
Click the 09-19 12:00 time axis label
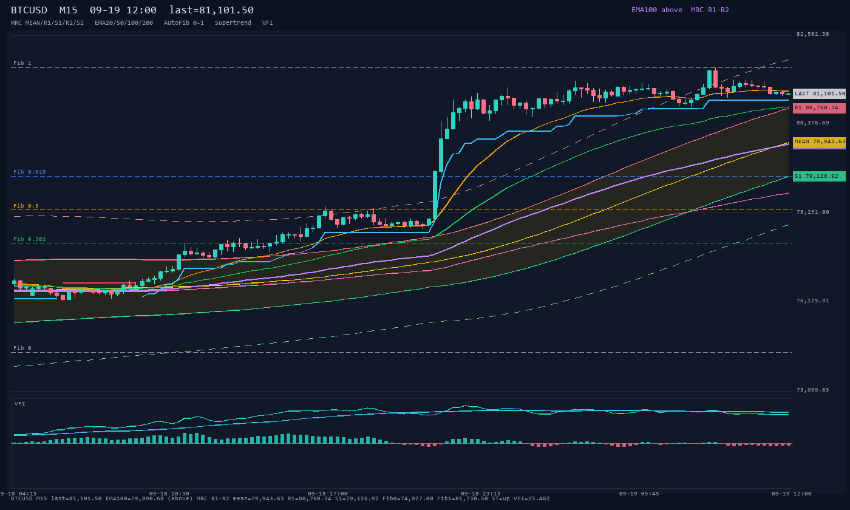pyautogui.click(x=792, y=494)
